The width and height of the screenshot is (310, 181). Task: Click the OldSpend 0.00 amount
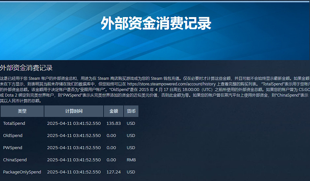pyautogui.click(x=111, y=136)
